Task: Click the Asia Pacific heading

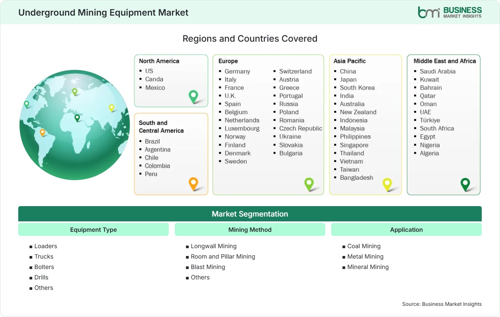Action: (x=350, y=61)
